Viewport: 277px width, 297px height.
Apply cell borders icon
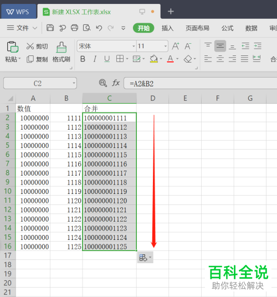[120, 59]
